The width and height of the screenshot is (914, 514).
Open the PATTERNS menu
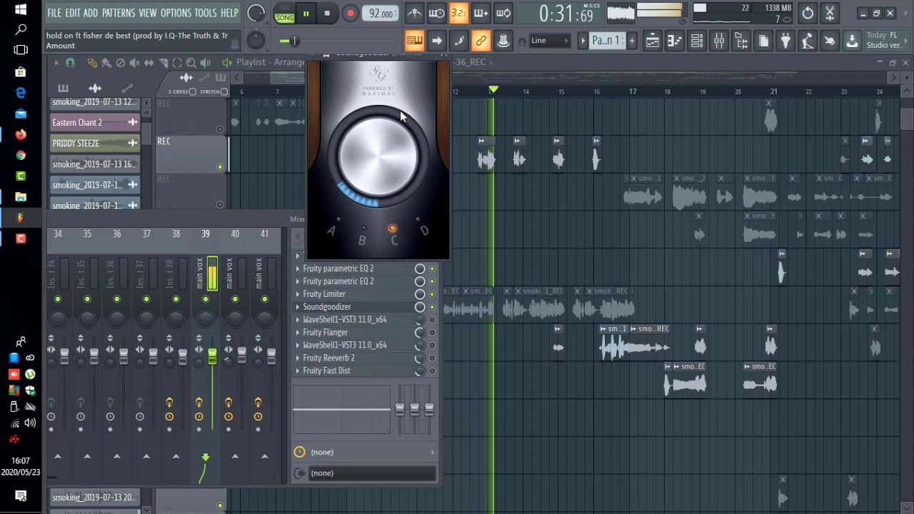[x=119, y=13]
